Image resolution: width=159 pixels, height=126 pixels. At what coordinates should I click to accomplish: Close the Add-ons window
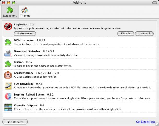4,3
